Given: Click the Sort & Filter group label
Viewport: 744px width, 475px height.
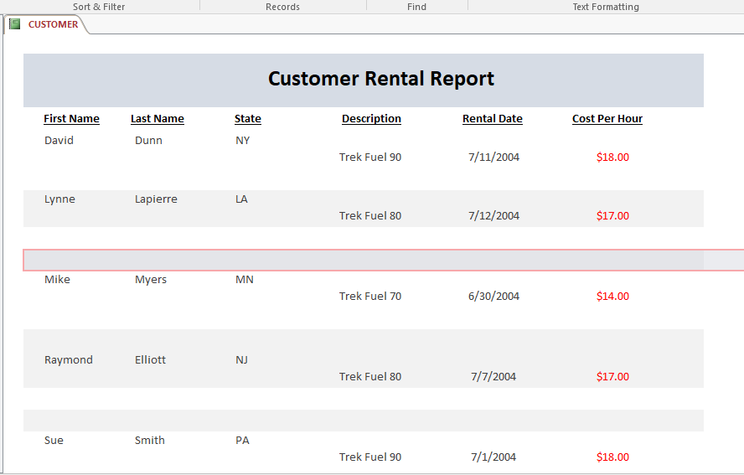Looking at the screenshot, I should point(99,7).
